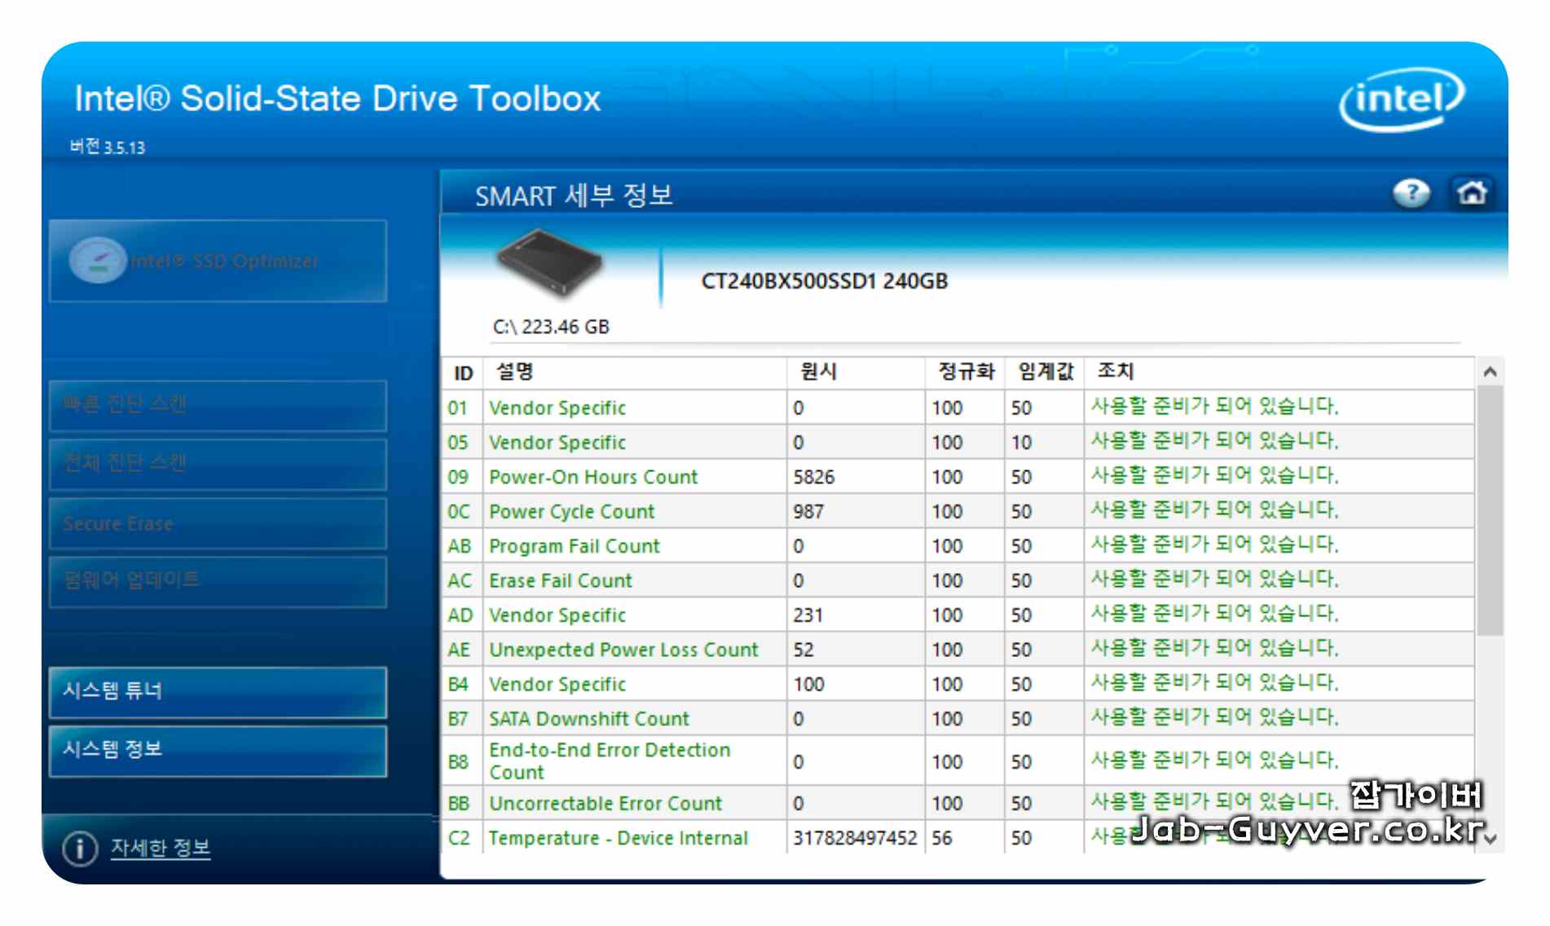Go to the home icon

[x=1472, y=193]
